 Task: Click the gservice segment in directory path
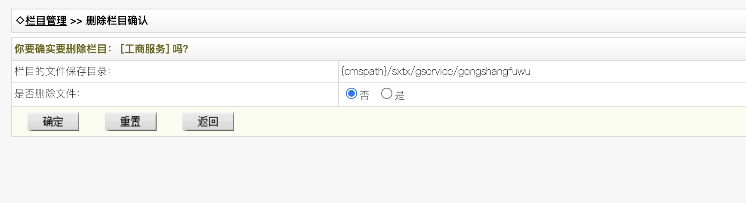click(434, 71)
